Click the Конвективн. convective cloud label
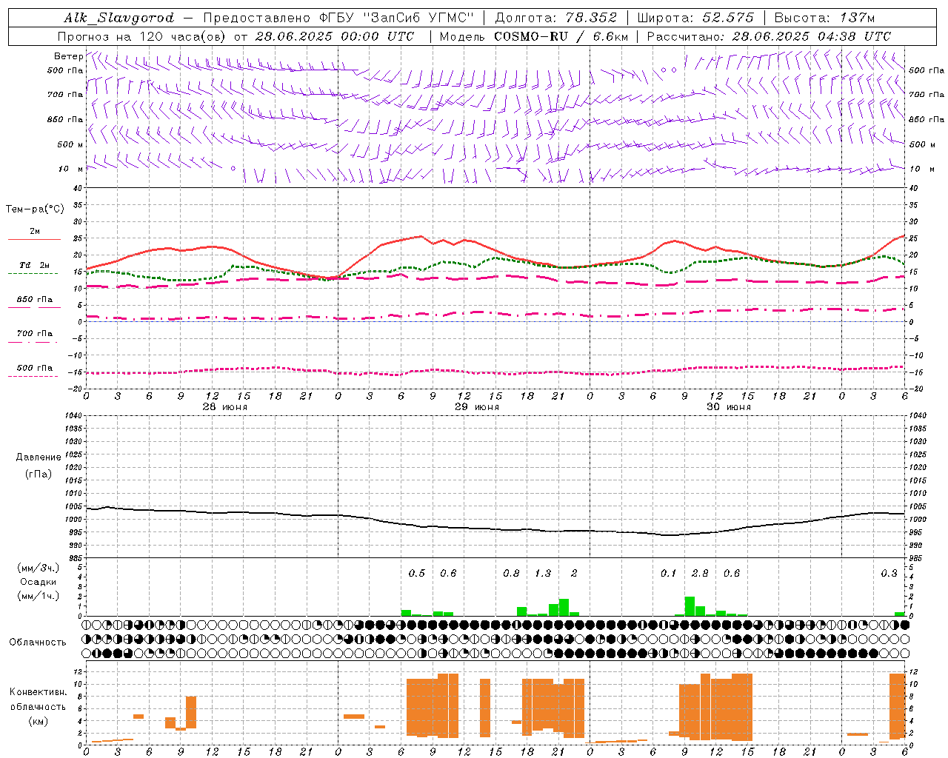Screen dimensions: 948x758 [x=39, y=692]
